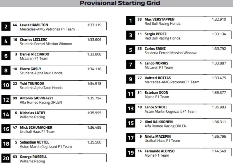Select the position 15 grid box

(131, 123)
